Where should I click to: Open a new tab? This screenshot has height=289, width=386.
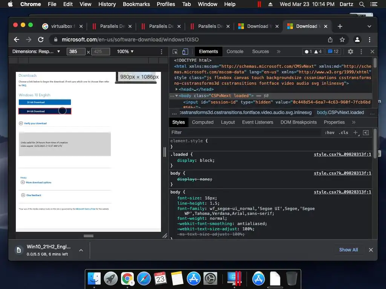click(340, 26)
